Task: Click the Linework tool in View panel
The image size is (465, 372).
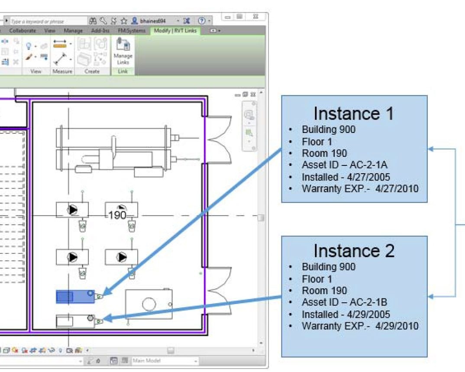Action: point(44,57)
